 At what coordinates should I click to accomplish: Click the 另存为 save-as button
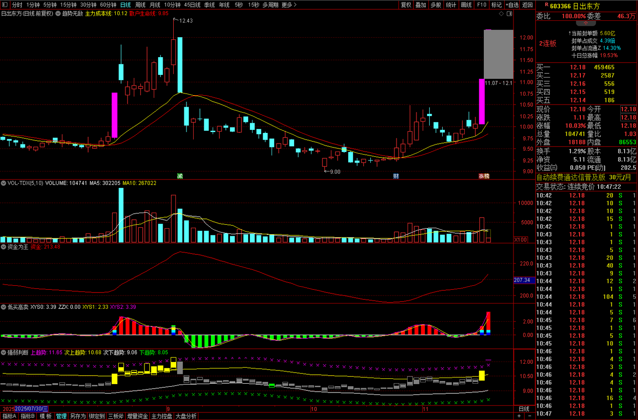click(x=78, y=416)
